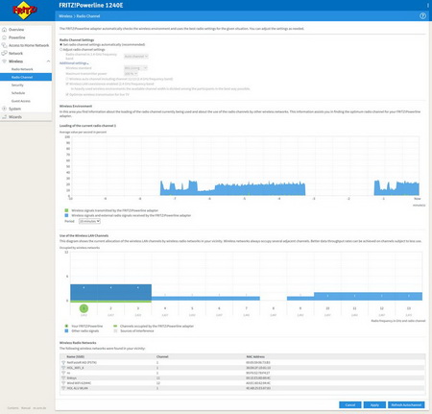Click channel 4 label on chart axis
The width and height of the screenshot is (432, 414).
(x=165, y=308)
